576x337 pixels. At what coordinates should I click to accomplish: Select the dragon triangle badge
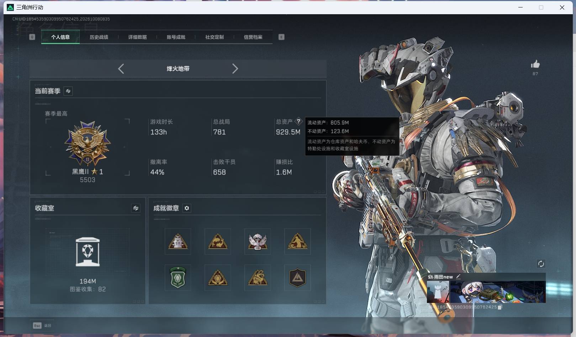[x=258, y=278]
